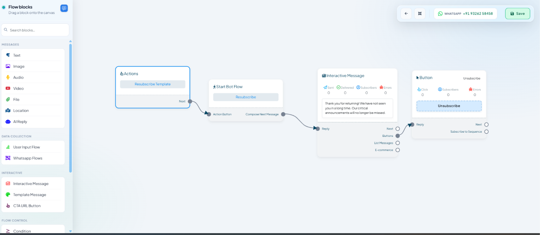This screenshot has height=235, width=540.
Task: Click the Unsubscribe label in Button header
Action: pyautogui.click(x=471, y=78)
